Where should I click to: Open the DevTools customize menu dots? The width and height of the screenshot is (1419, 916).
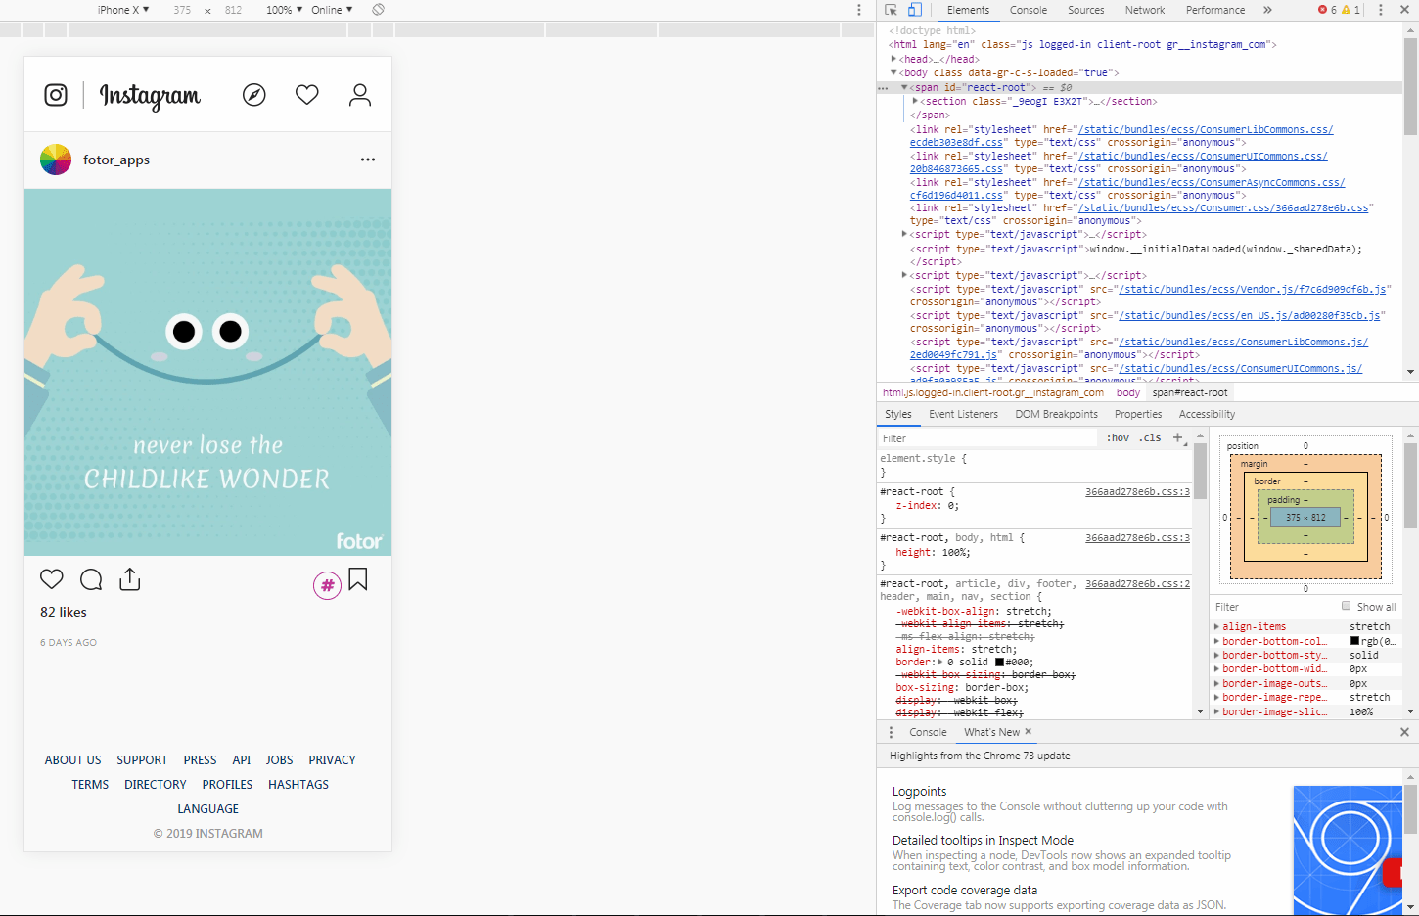tap(1381, 10)
